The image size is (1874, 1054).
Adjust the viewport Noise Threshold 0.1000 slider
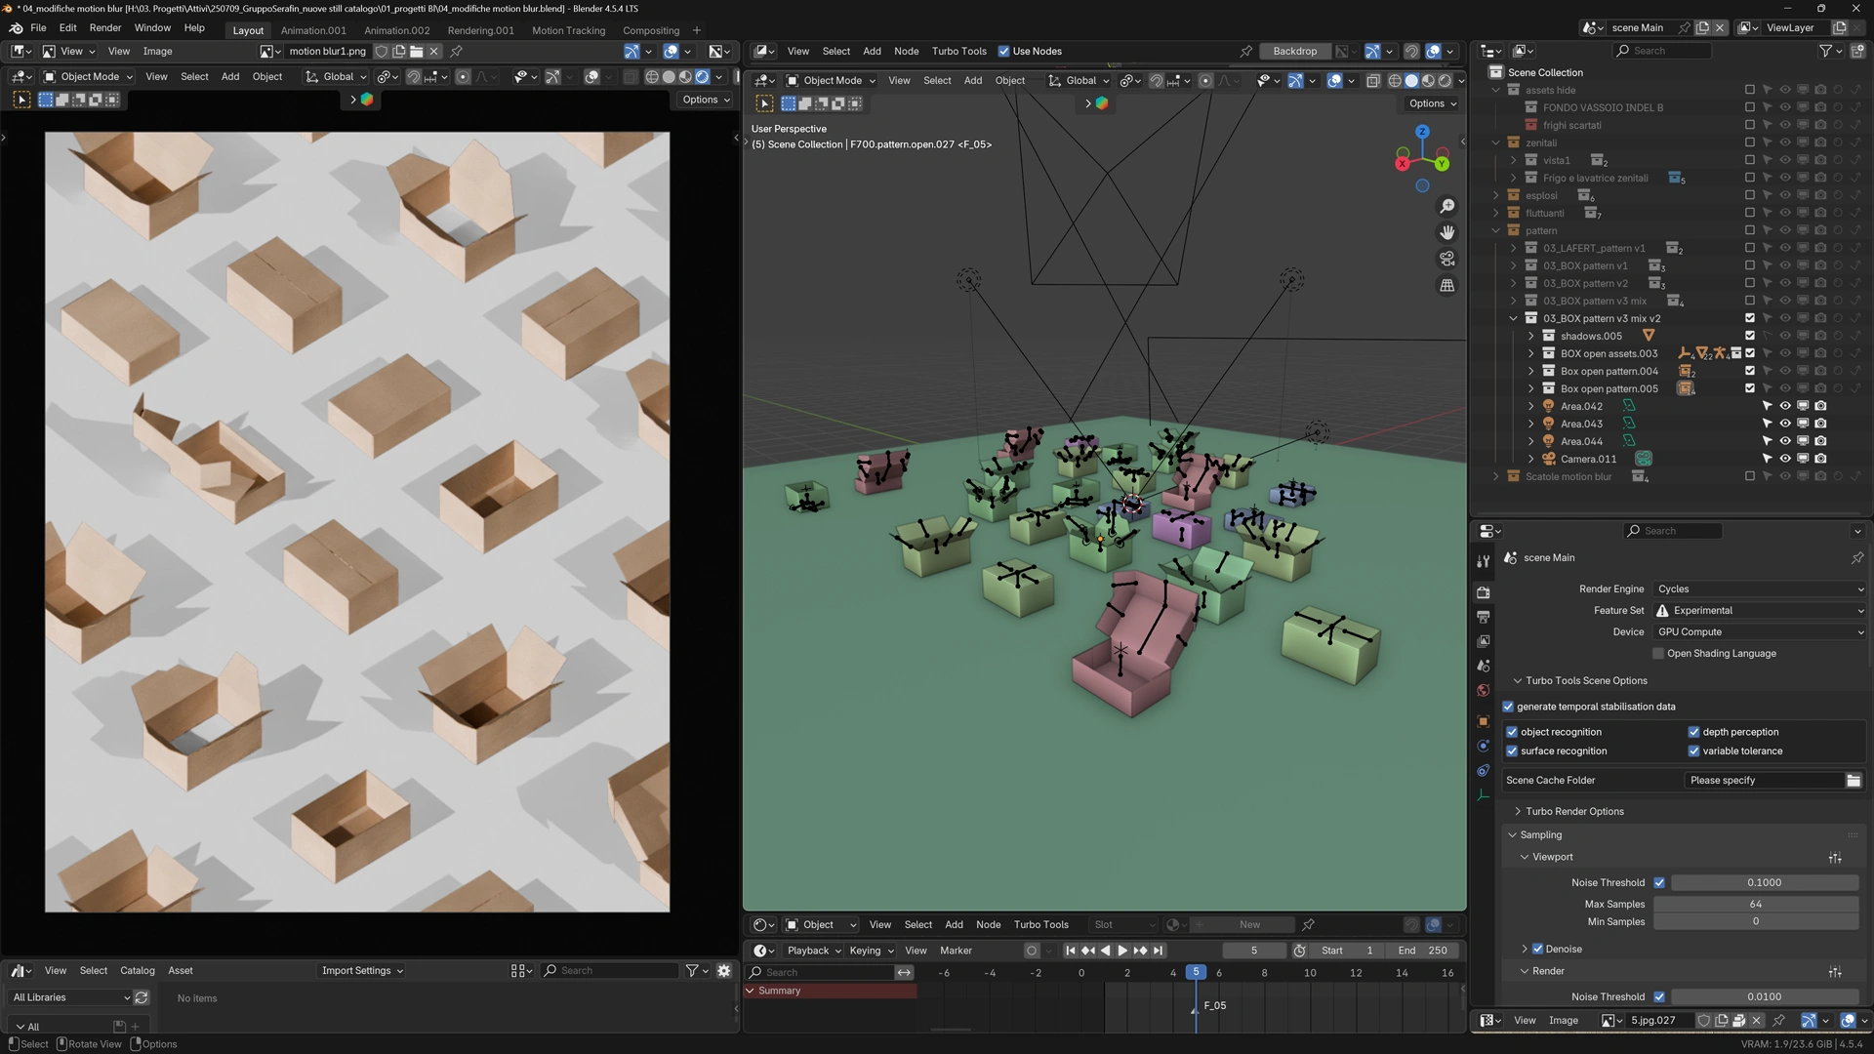point(1764,882)
